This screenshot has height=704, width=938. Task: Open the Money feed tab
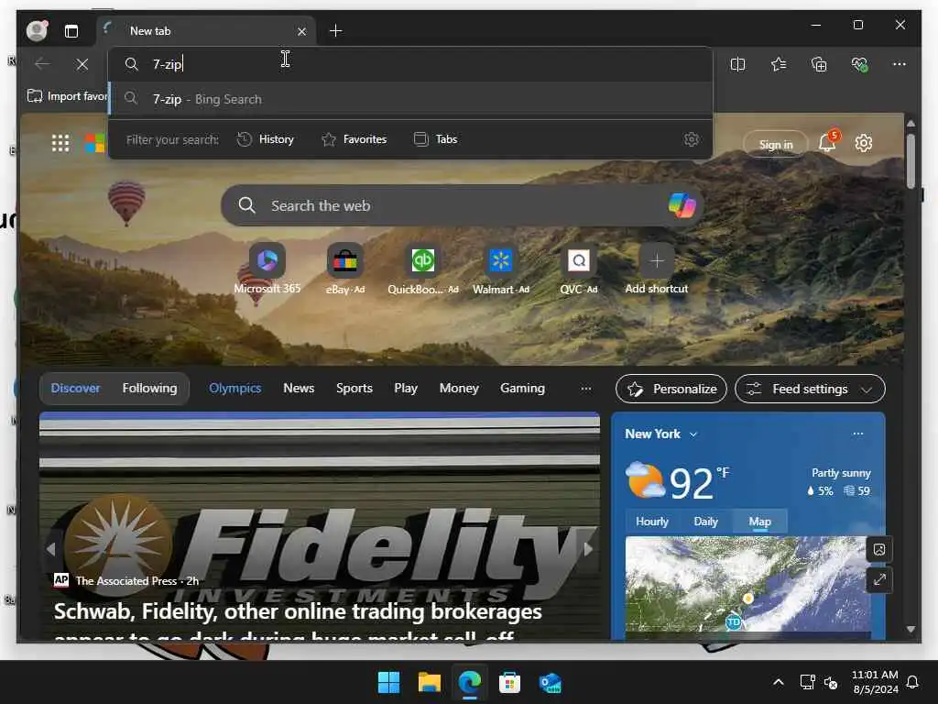[459, 389]
